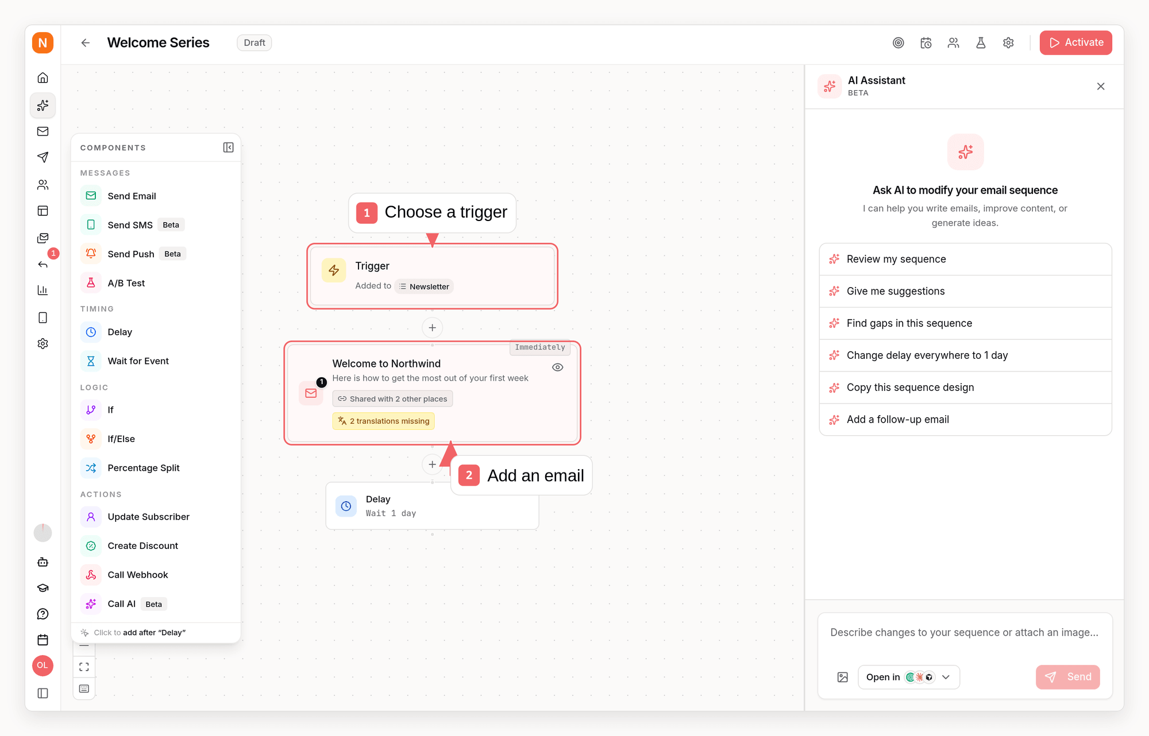Image resolution: width=1149 pixels, height=736 pixels.
Task: Select A/B Test component
Action: coord(156,283)
